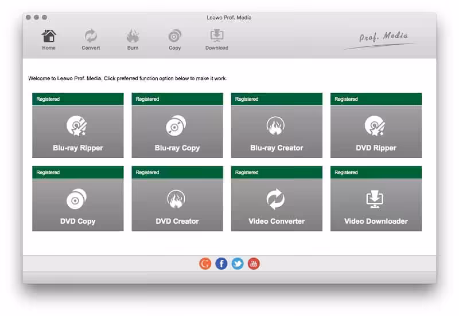Switch to the Convert toolbar icon
The image size is (459, 316).
pos(91,39)
